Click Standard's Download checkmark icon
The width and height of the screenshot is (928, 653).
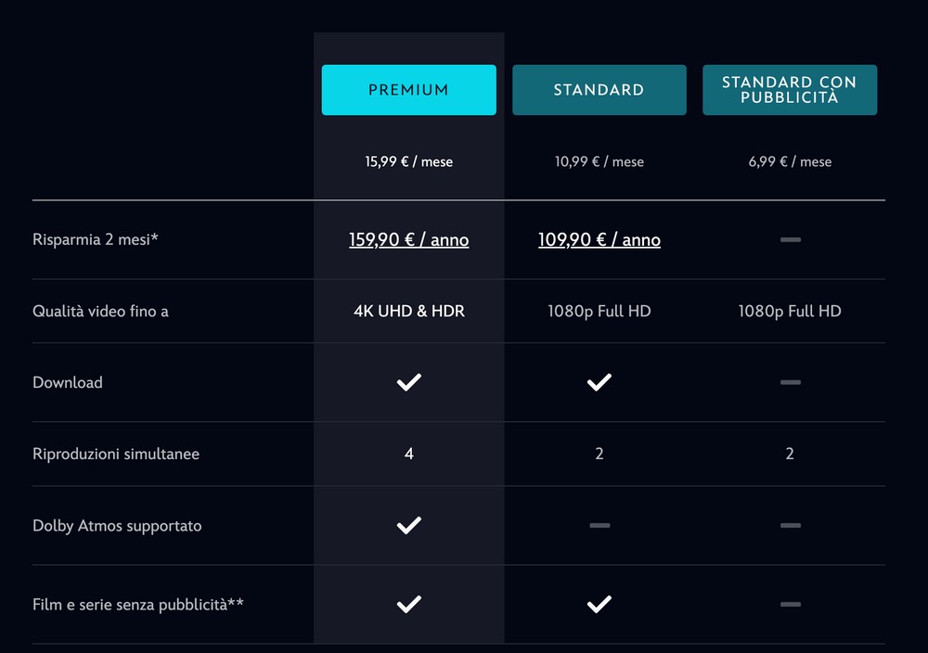point(599,382)
